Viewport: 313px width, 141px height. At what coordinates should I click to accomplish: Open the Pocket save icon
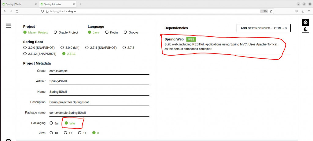[x=297, y=11]
